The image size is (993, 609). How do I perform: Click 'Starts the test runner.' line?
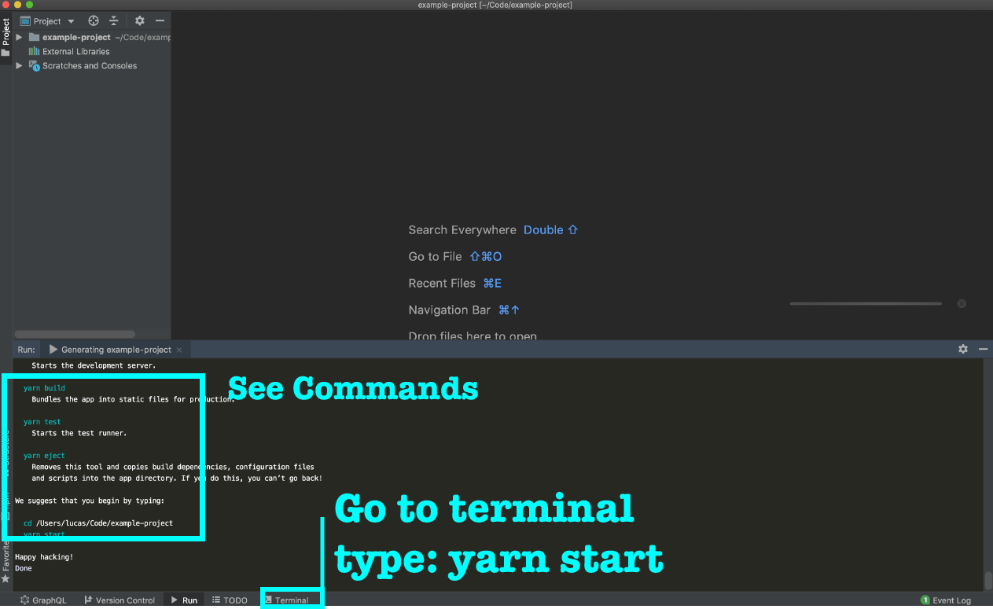click(x=79, y=433)
